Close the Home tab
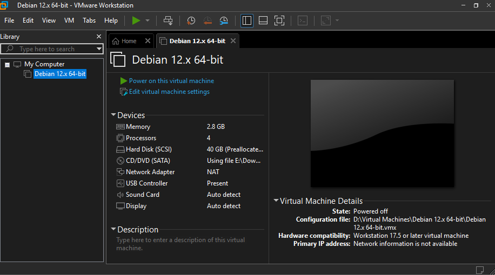 [x=148, y=41]
